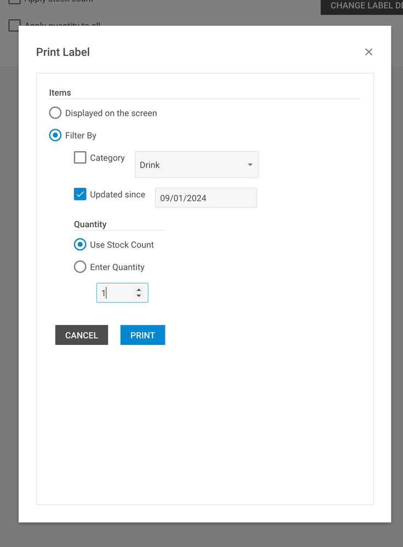Uncheck the 'Updated since' checkbox

click(80, 194)
